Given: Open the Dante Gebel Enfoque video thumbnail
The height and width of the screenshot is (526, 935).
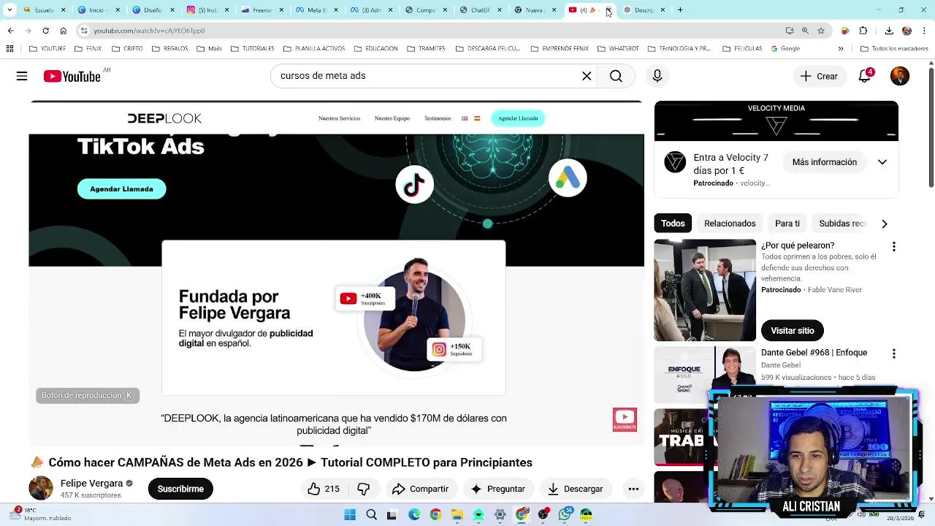Looking at the screenshot, I should pos(705,375).
